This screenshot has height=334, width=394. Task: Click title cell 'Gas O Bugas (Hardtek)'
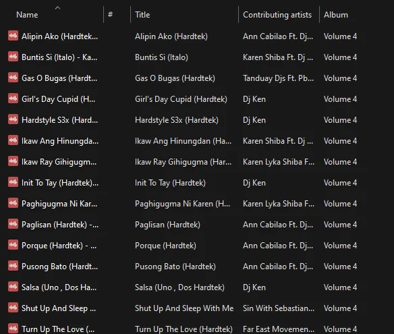coord(175,78)
